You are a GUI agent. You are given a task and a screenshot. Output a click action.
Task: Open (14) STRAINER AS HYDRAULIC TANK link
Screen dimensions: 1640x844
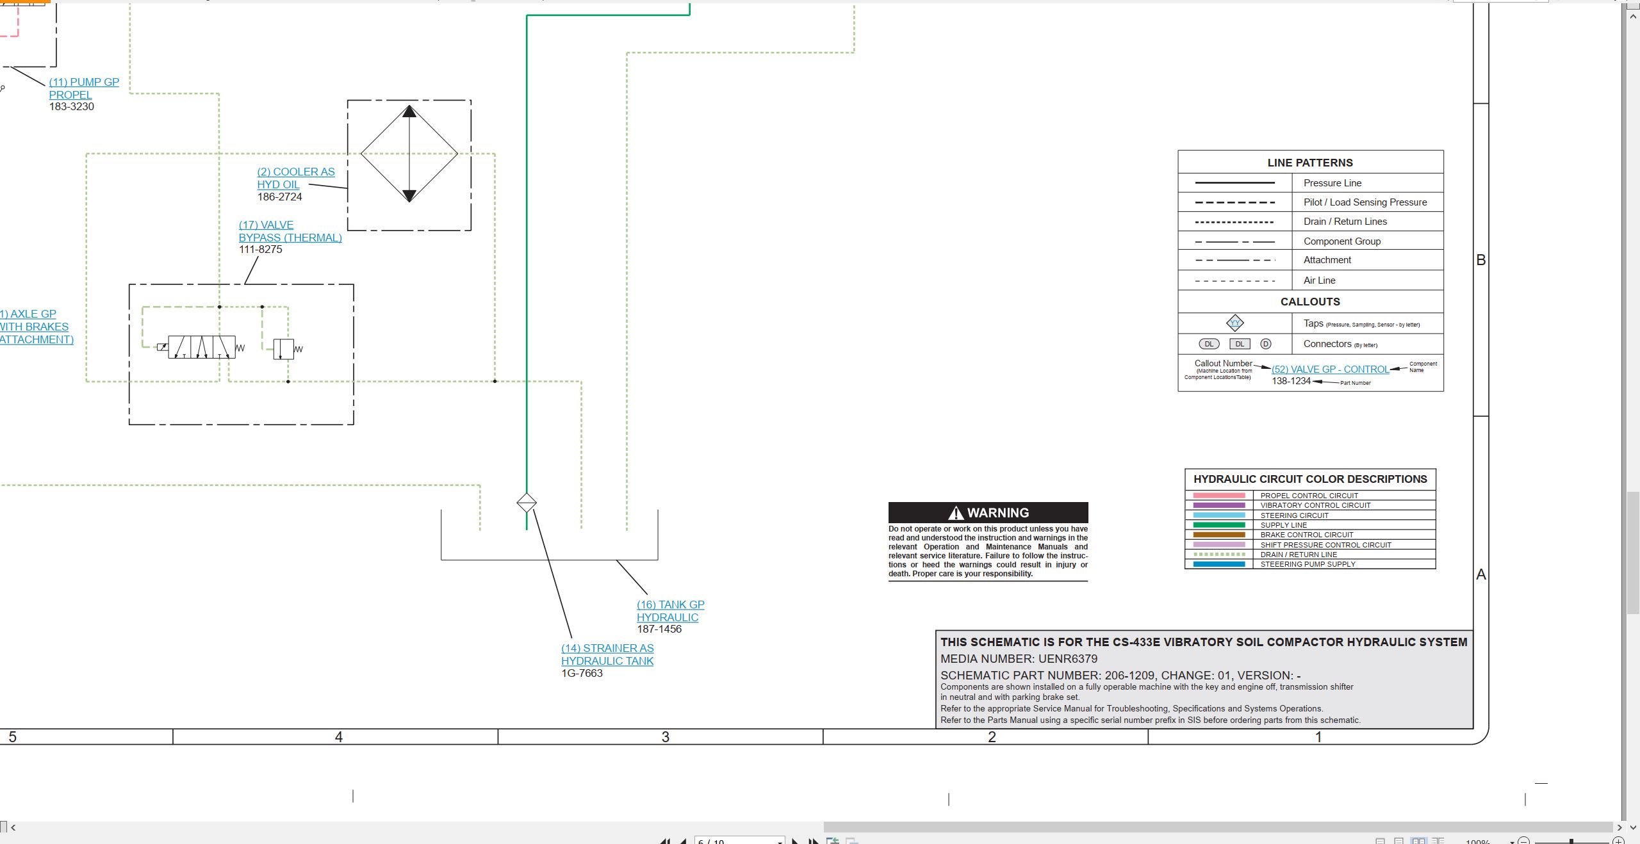607,654
